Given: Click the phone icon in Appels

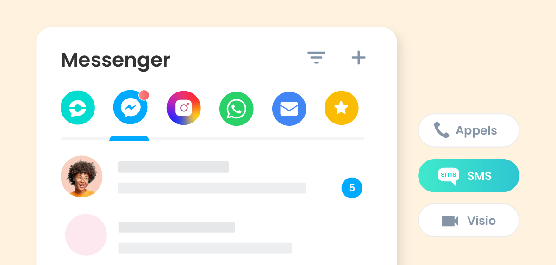Looking at the screenshot, I should coord(442,130).
